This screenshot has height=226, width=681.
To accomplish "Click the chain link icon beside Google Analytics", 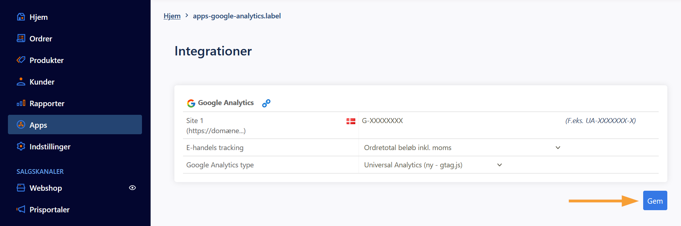I will 266,103.
